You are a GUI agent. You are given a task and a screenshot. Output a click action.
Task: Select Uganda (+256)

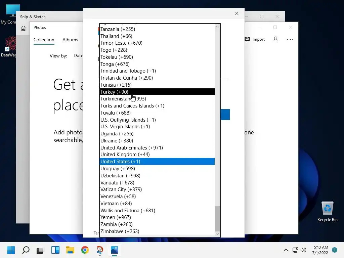click(157, 134)
